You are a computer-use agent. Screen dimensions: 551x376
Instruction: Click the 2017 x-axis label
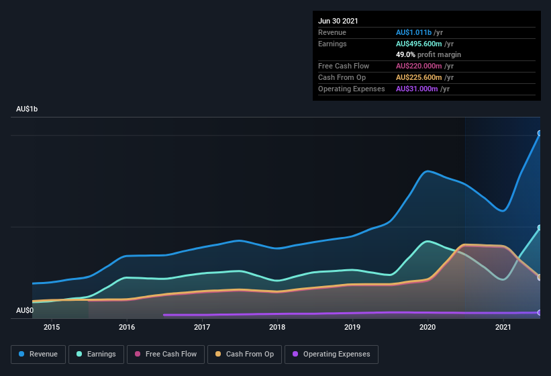coord(202,327)
